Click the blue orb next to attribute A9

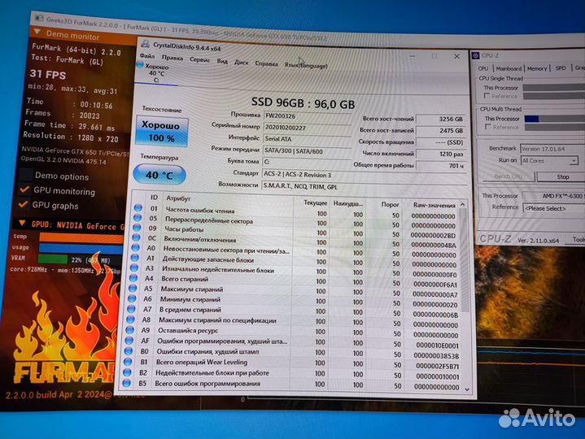[x=135, y=330]
